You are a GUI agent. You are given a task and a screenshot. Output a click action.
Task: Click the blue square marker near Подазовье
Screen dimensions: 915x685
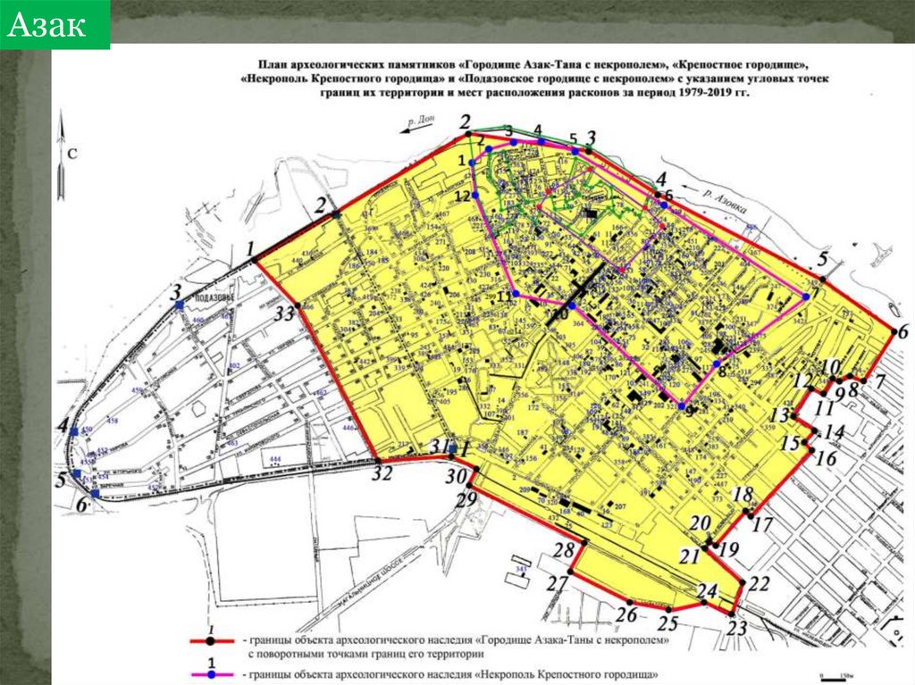pos(179,305)
